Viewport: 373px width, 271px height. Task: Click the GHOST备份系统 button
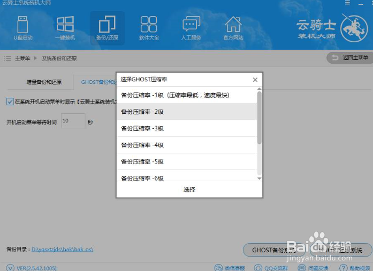coord(273,250)
